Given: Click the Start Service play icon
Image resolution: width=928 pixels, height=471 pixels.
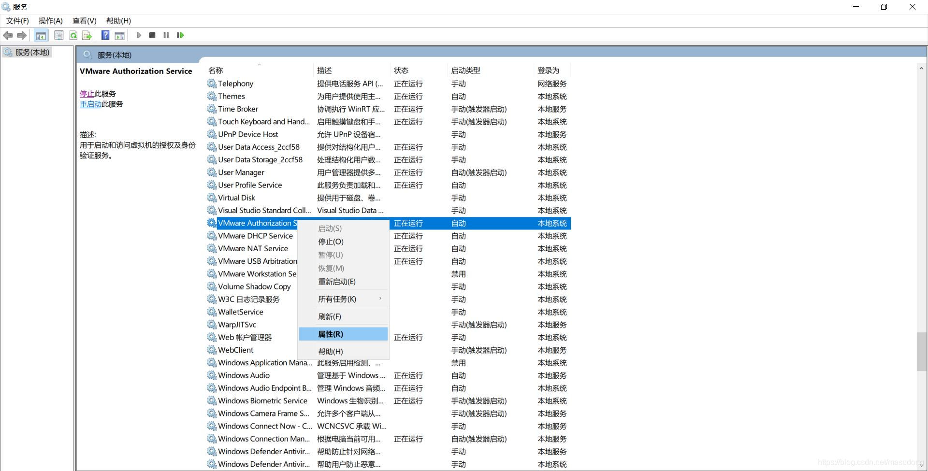Looking at the screenshot, I should tap(139, 35).
